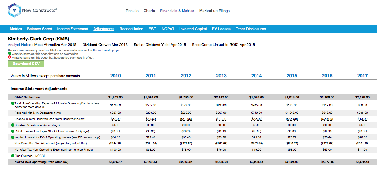This screenshot has width=377, height=170.
Task: Switch to the NOPAT tab
Action: (x=168, y=29)
